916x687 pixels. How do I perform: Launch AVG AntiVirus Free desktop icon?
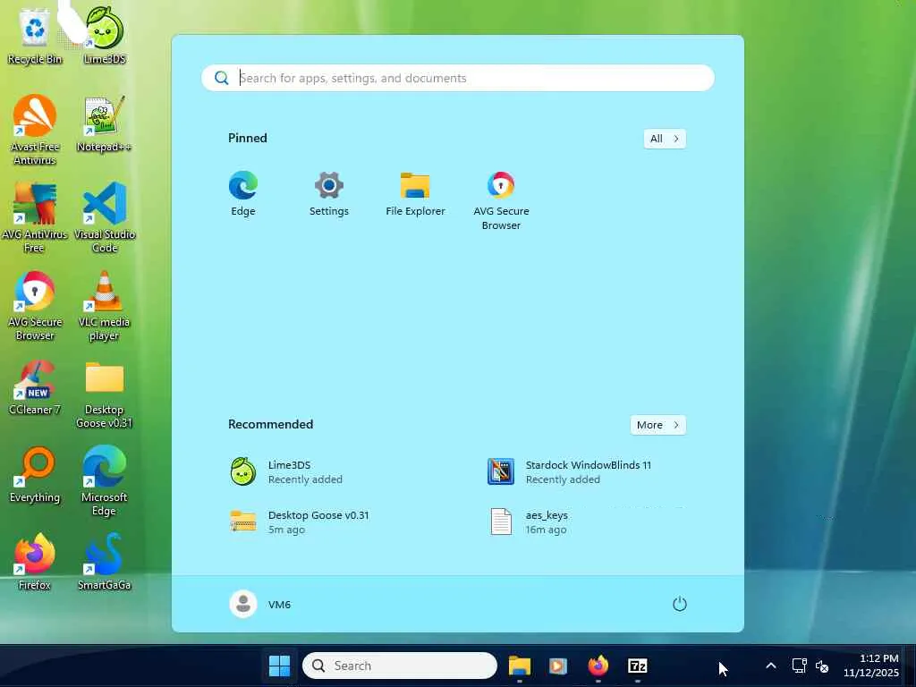coord(35,217)
